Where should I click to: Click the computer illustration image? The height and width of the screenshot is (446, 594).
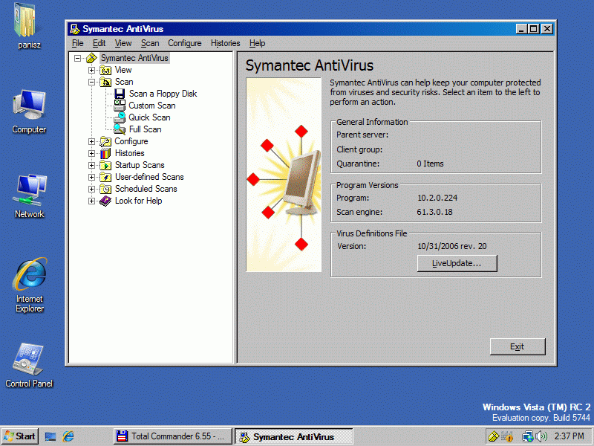(284, 175)
